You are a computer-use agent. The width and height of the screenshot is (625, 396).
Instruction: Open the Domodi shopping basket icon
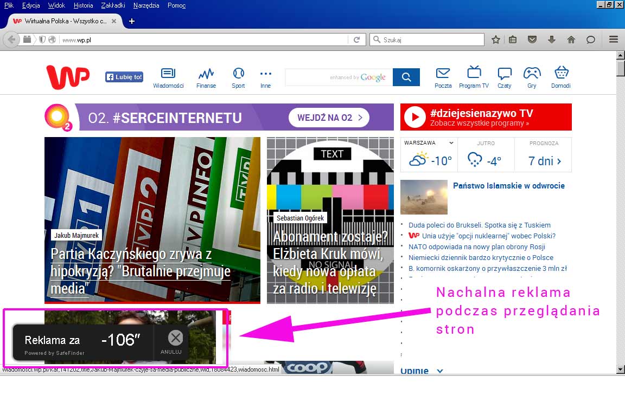click(x=561, y=78)
